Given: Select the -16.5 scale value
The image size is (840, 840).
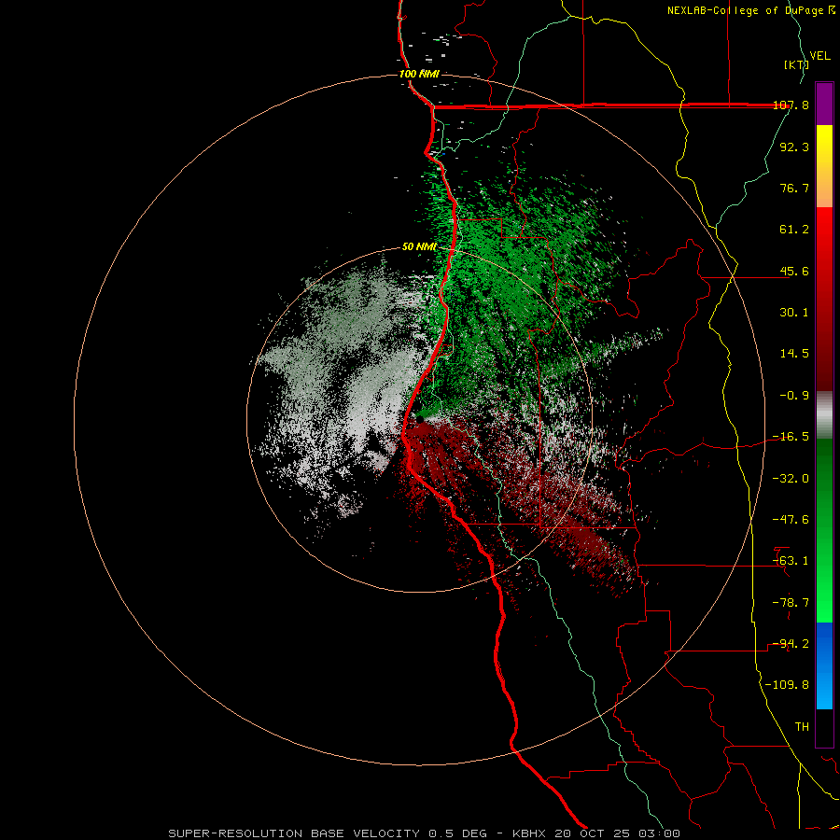Looking at the screenshot, I should pos(791,437).
